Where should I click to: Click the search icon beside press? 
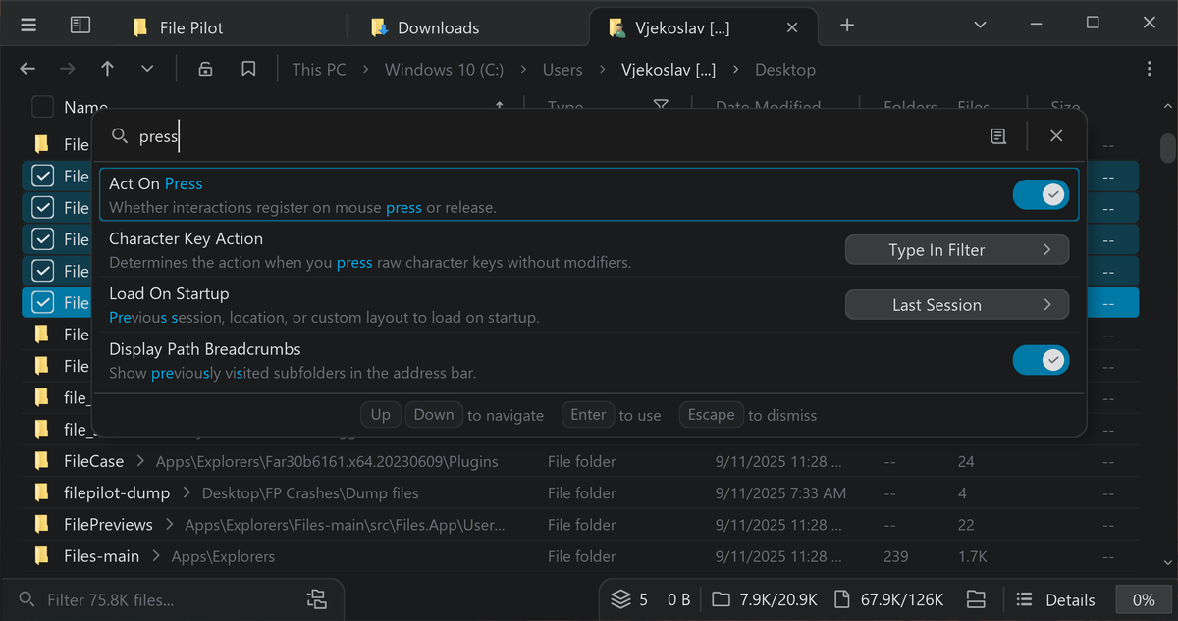120,136
